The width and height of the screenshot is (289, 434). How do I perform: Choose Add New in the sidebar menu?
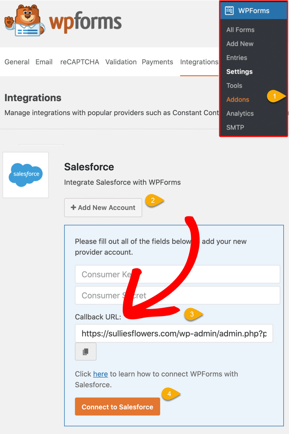point(240,44)
